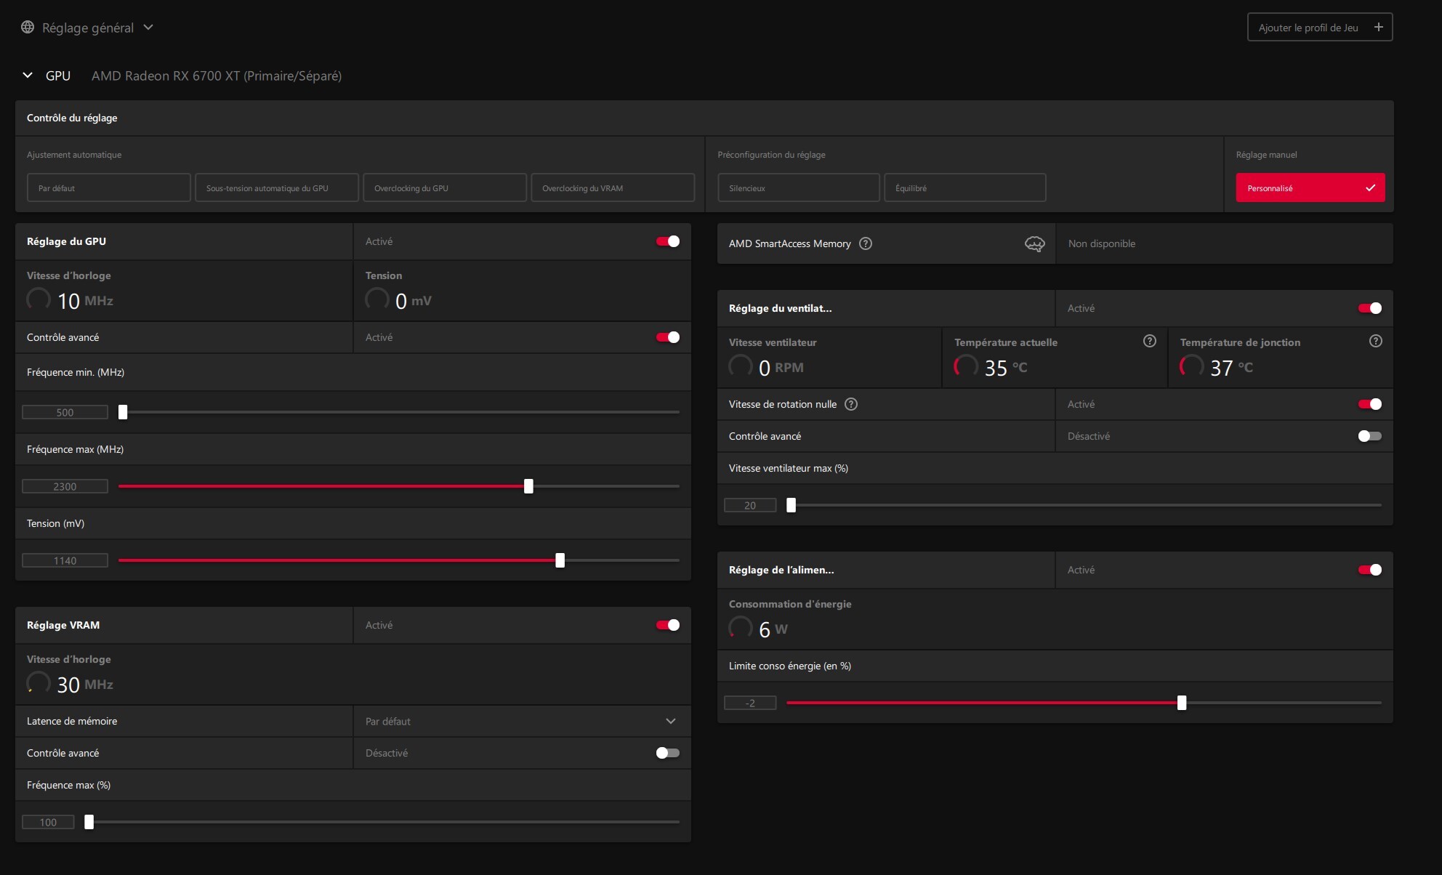Enable VRAM Contrôle avancé toggle

click(667, 753)
